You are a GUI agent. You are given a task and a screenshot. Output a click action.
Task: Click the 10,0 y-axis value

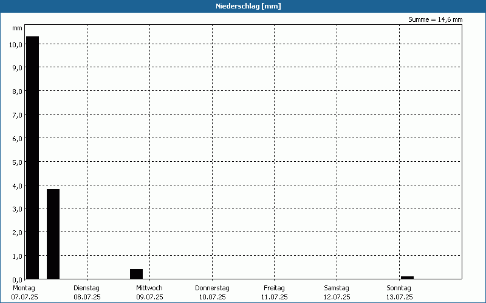[x=16, y=45]
